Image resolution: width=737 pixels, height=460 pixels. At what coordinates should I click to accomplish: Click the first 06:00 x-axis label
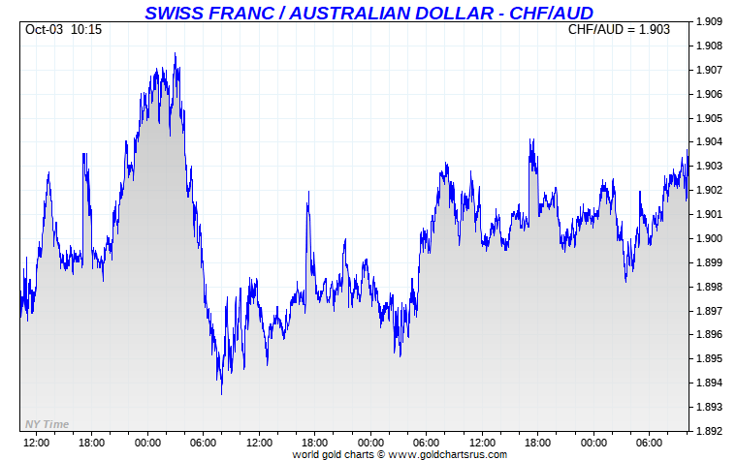coord(203,444)
